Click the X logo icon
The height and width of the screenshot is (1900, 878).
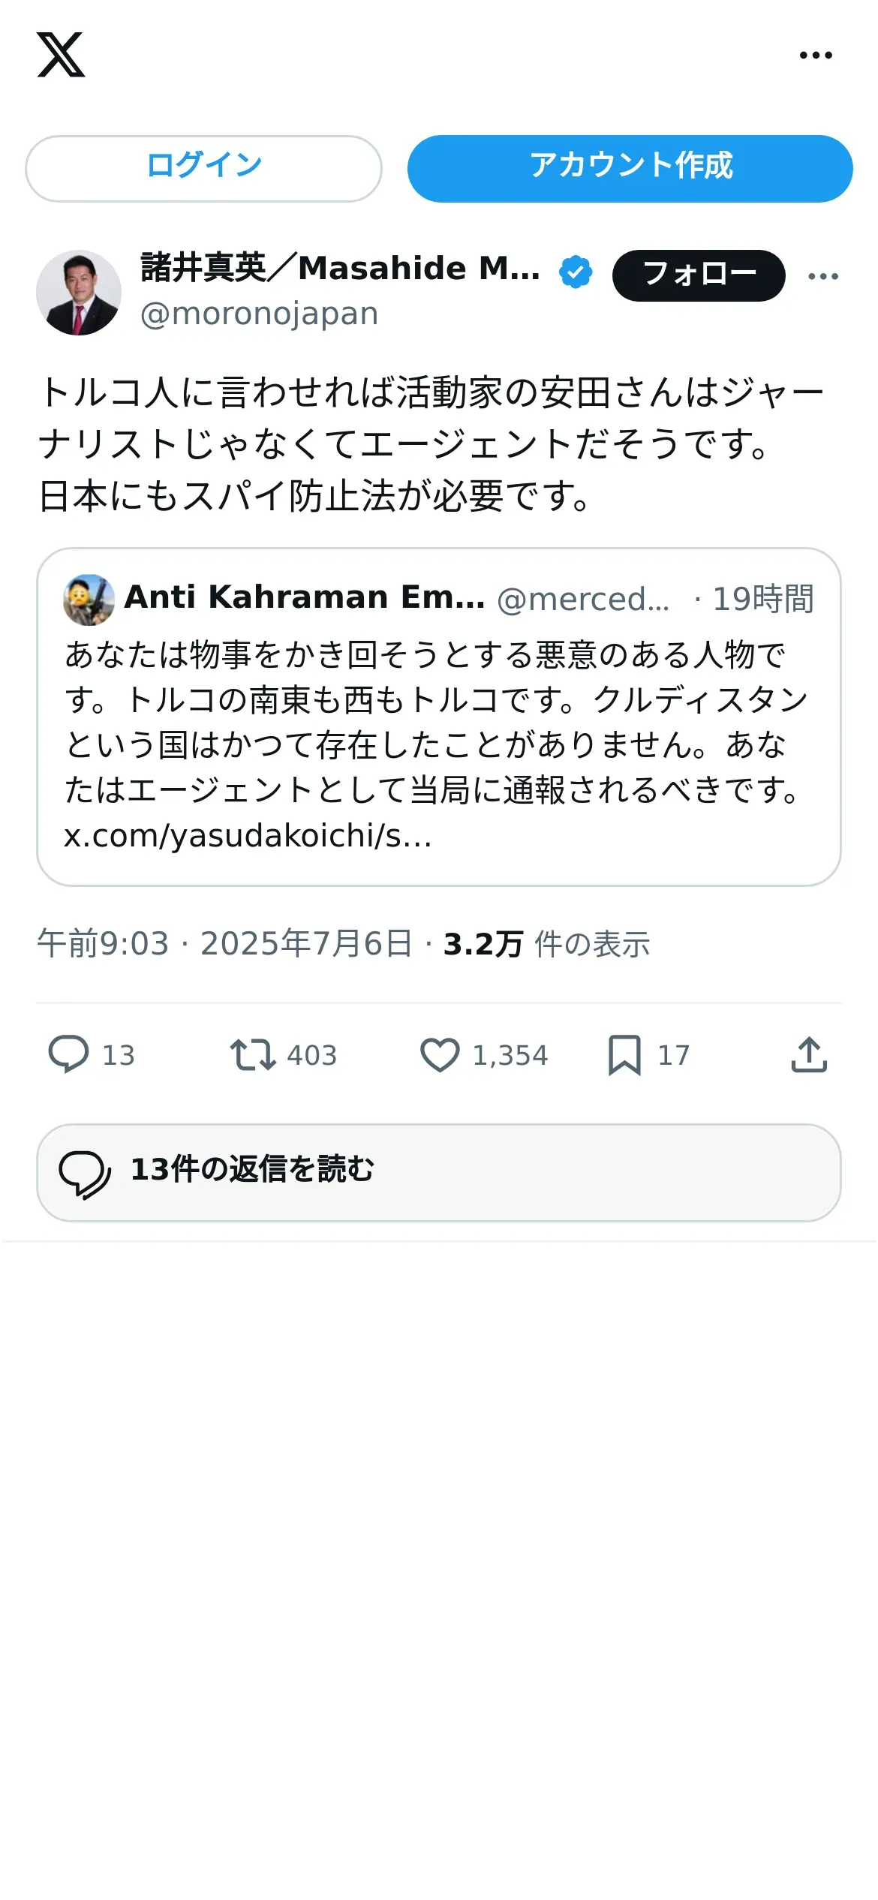point(61,55)
